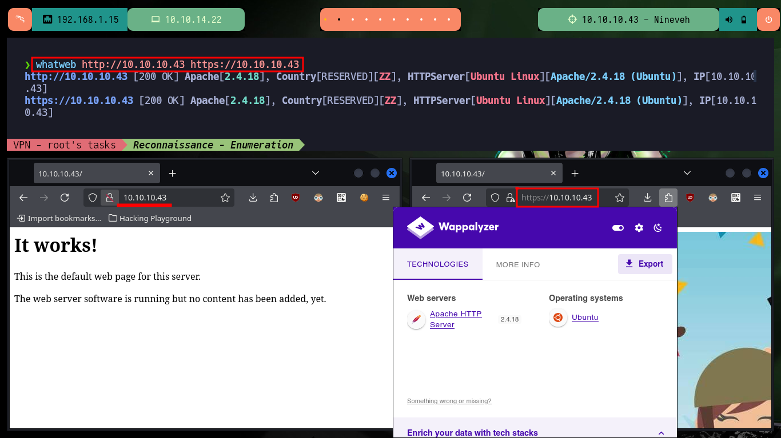Select the TECHNOLOGIES tab
This screenshot has height=438, width=781.
[437, 264]
